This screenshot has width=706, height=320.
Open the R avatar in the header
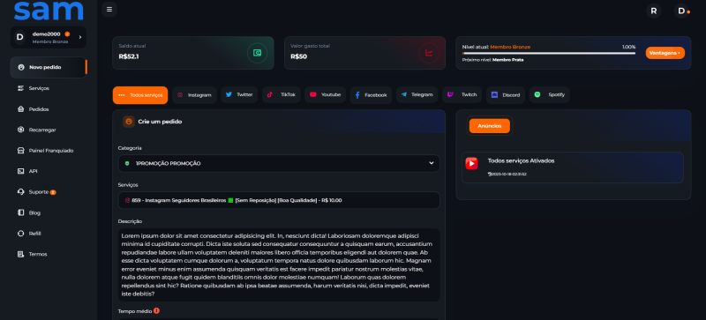click(x=653, y=11)
